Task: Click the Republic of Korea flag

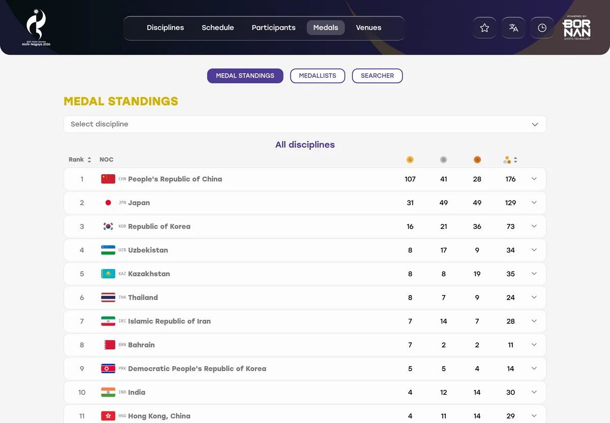Action: pyautogui.click(x=108, y=226)
